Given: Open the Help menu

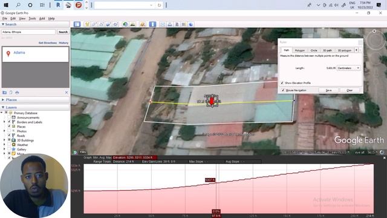Looking at the screenshot, I should tap(51, 19).
